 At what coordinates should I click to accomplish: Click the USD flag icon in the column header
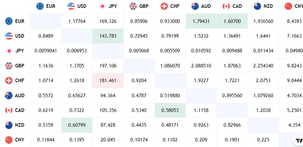(71, 6)
